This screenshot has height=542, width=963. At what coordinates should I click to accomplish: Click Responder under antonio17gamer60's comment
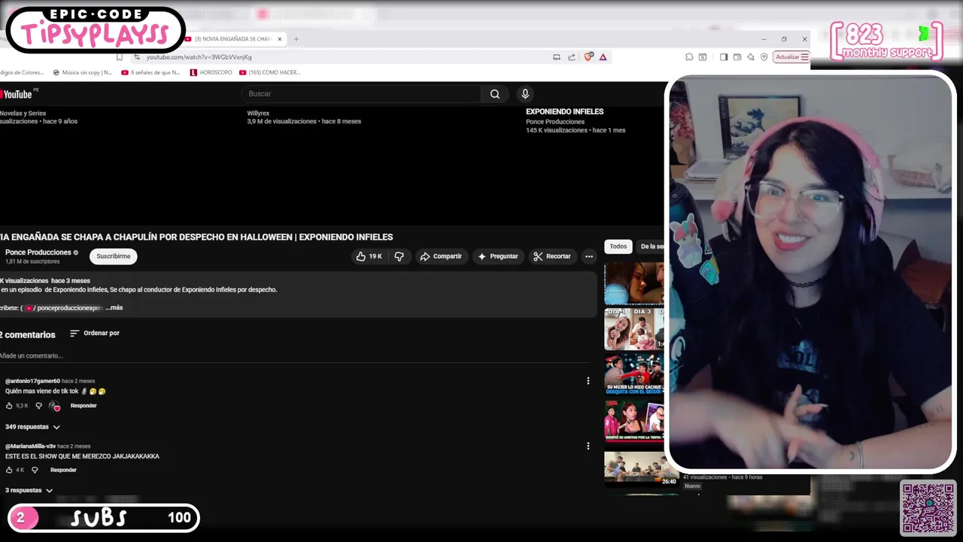click(x=84, y=406)
